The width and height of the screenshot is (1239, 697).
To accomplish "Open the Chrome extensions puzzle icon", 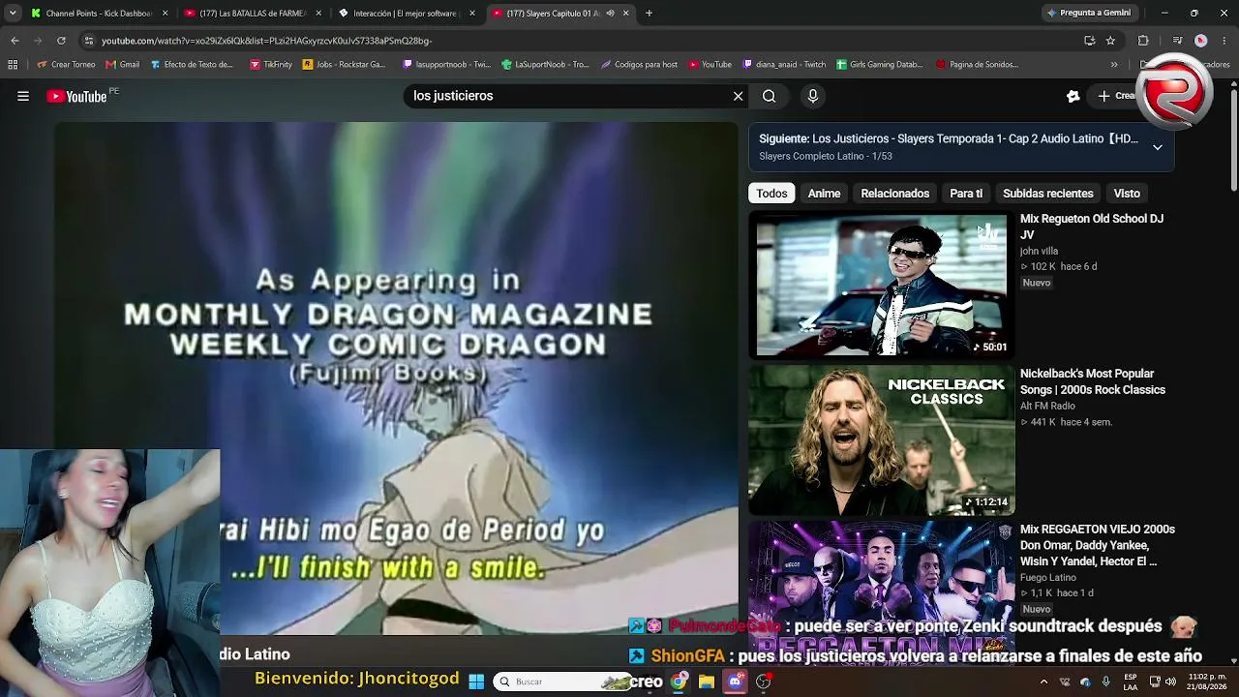I will (1143, 41).
